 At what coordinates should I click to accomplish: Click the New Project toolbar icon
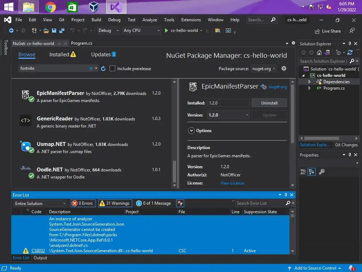click(x=34, y=30)
